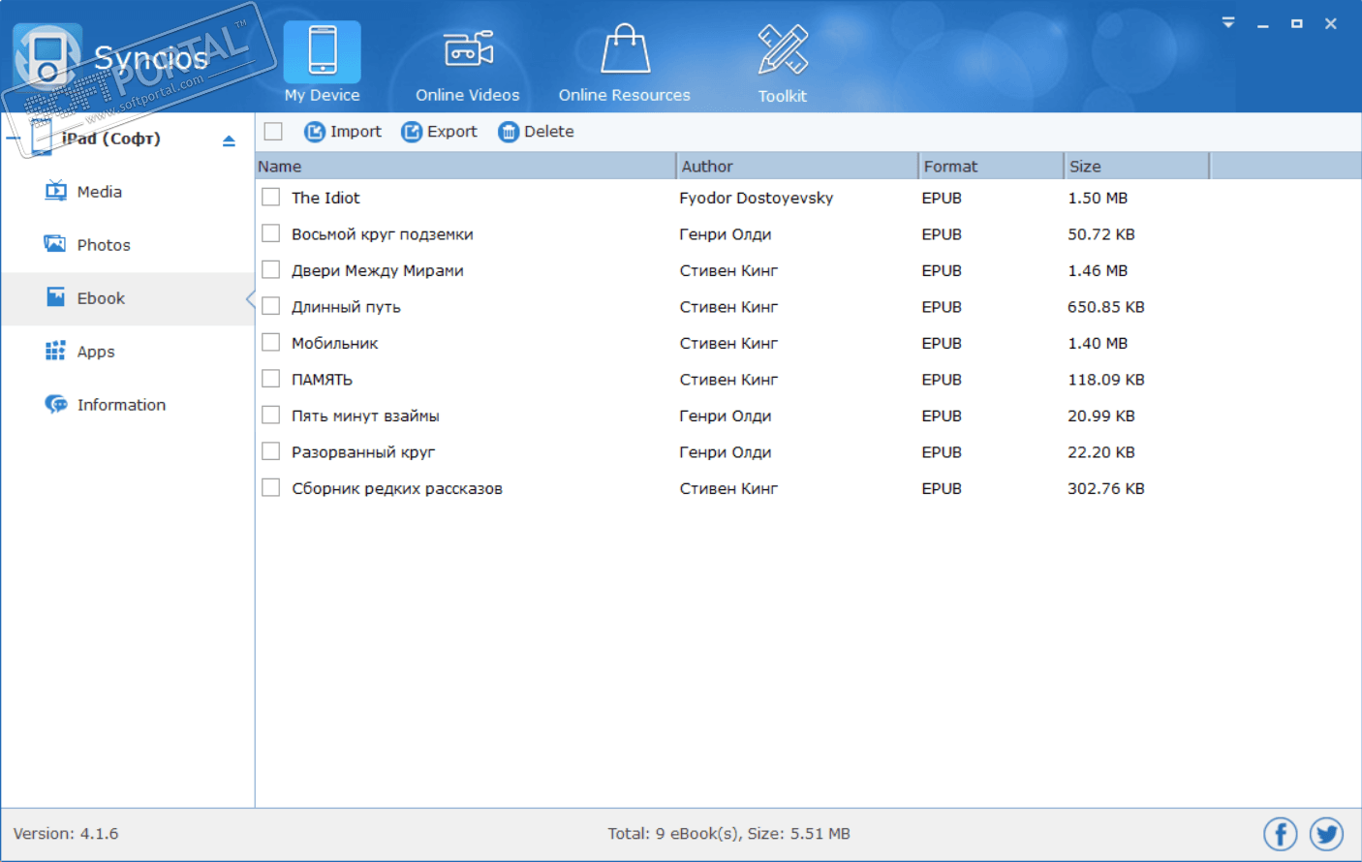Check the box for Мобильник
Screen dimensions: 1362x862
(x=271, y=343)
